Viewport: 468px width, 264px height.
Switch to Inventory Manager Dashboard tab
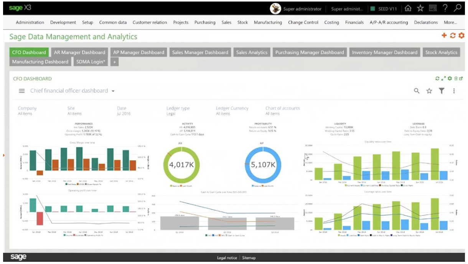point(384,53)
